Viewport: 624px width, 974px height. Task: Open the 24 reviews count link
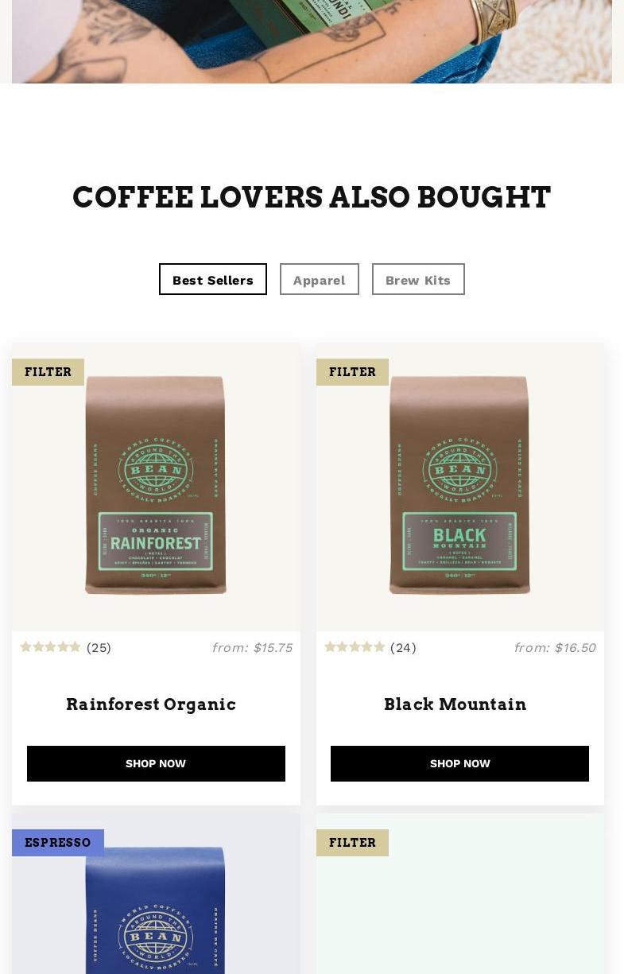point(403,648)
